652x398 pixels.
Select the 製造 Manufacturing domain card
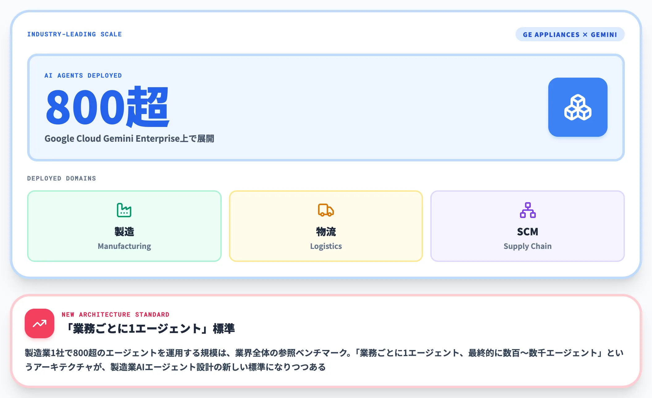(x=124, y=226)
